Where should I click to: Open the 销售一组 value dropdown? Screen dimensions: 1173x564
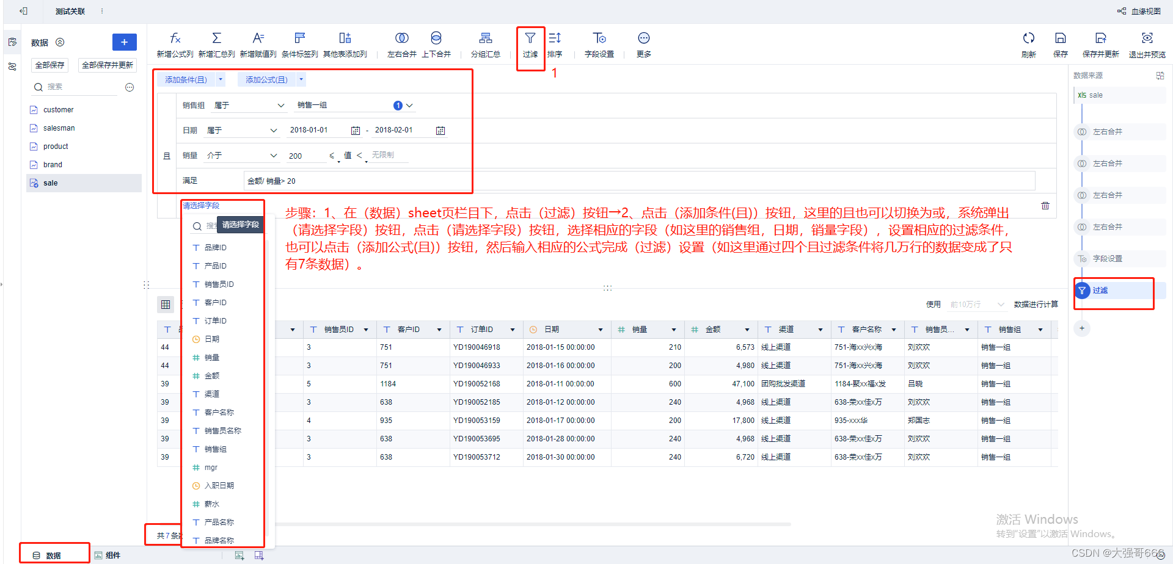click(355, 106)
